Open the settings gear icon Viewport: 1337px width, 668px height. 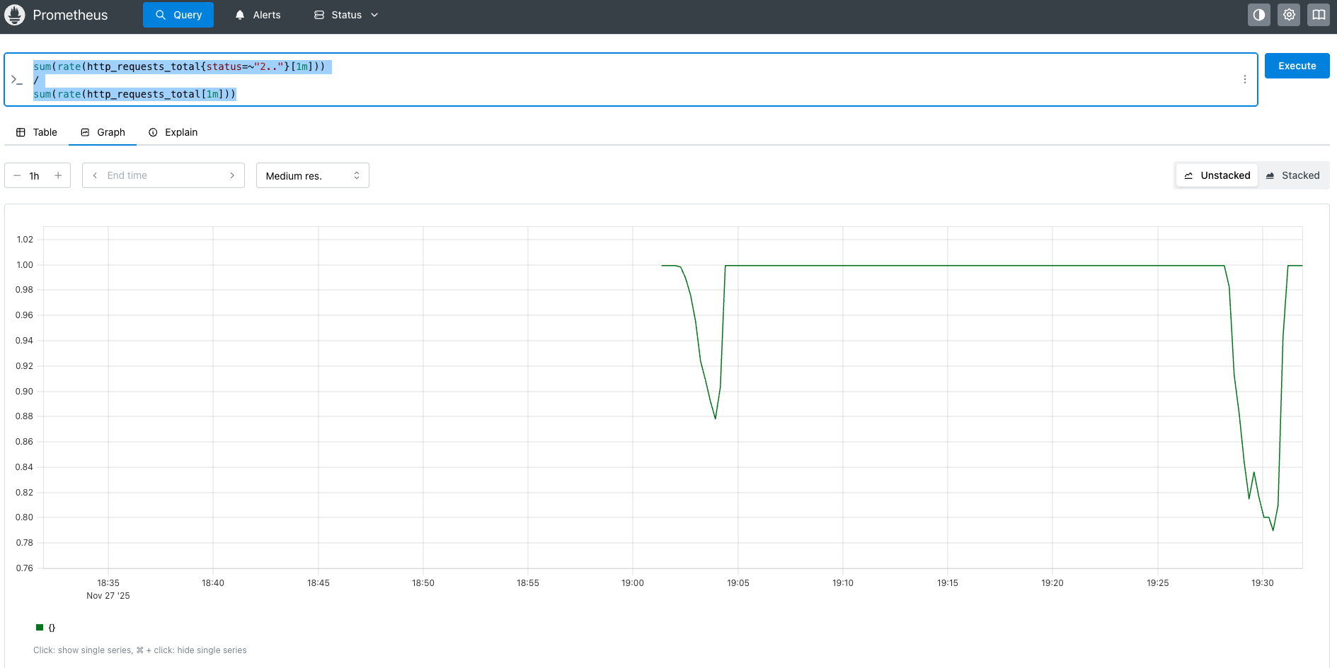pos(1289,15)
